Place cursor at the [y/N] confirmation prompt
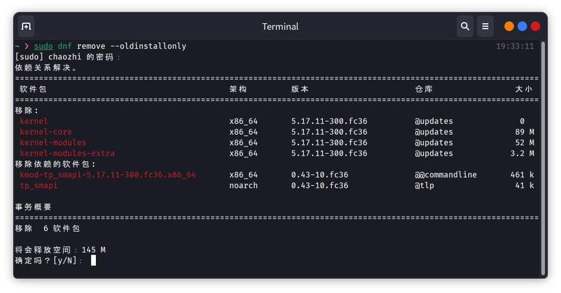 tap(93, 260)
